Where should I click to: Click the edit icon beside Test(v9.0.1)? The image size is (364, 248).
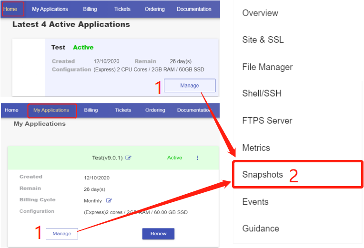point(128,158)
